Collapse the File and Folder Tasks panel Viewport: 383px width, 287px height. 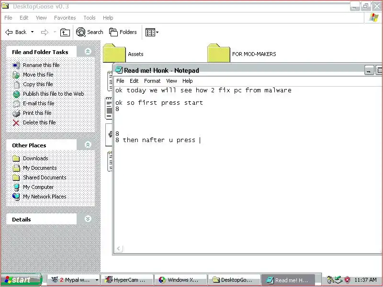coord(88,51)
